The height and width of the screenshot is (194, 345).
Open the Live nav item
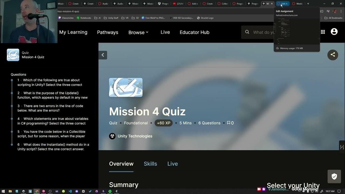[x=165, y=32]
